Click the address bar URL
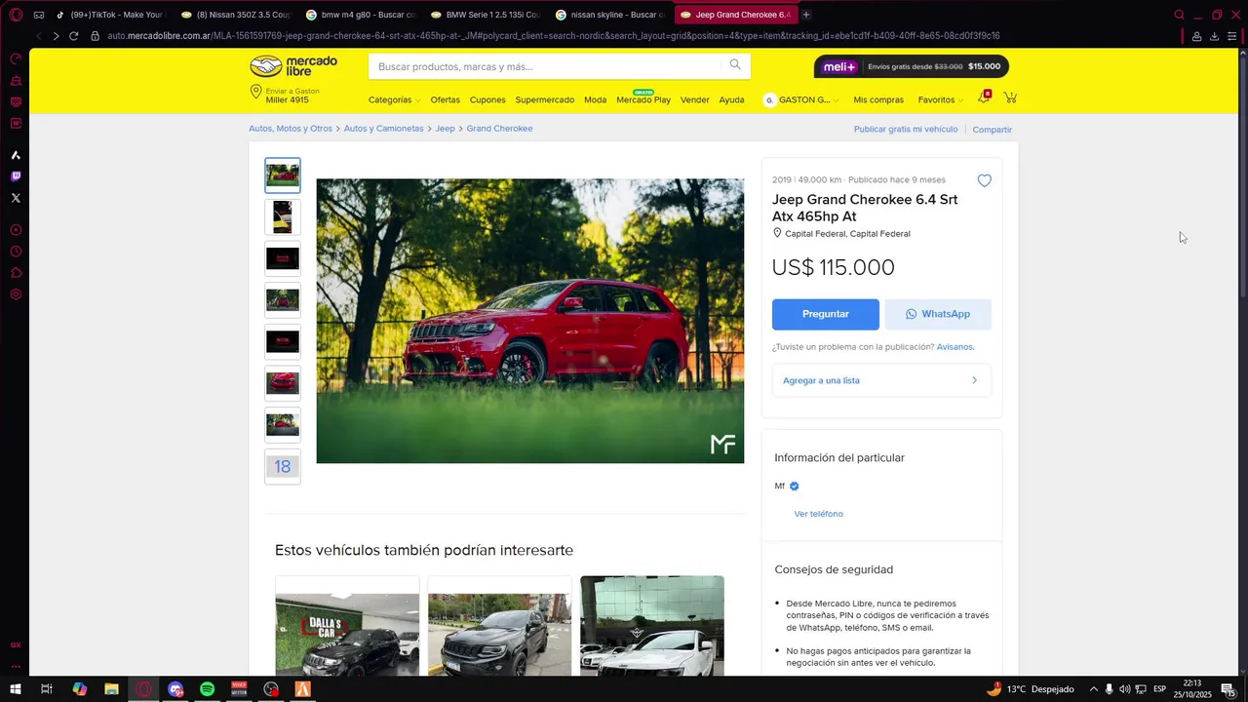 pyautogui.click(x=553, y=36)
